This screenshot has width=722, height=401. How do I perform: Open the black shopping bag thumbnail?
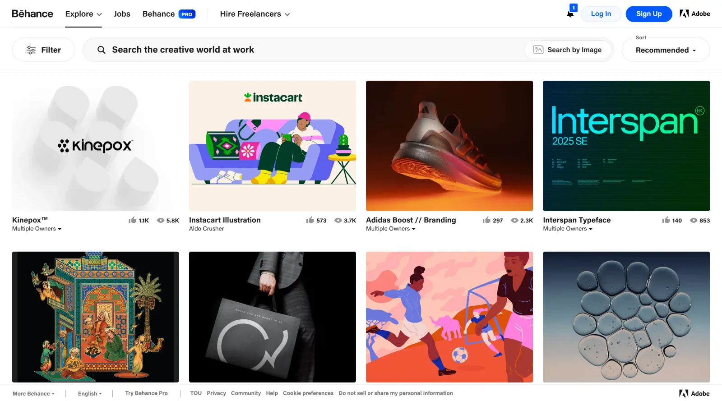click(273, 317)
